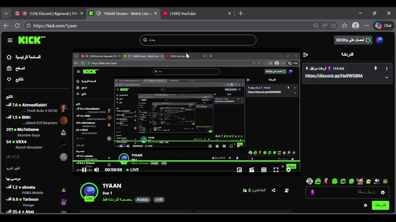Start read aloud in browser
Viewport: 396px width, 222px height.
tap(325, 26)
